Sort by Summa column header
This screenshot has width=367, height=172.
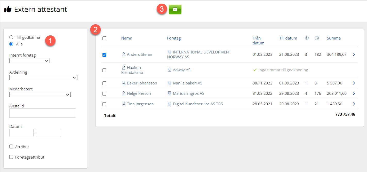pyautogui.click(x=334, y=38)
